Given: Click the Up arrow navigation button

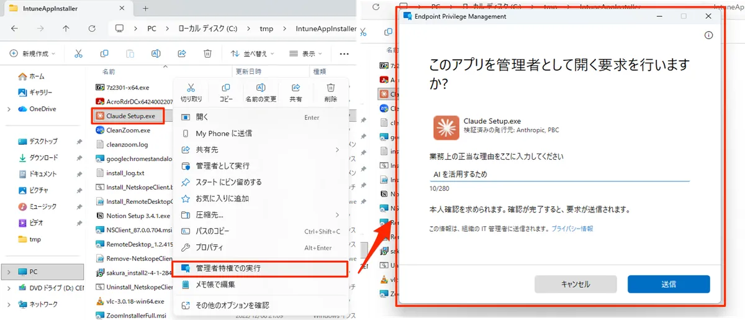Looking at the screenshot, I should click(66, 29).
